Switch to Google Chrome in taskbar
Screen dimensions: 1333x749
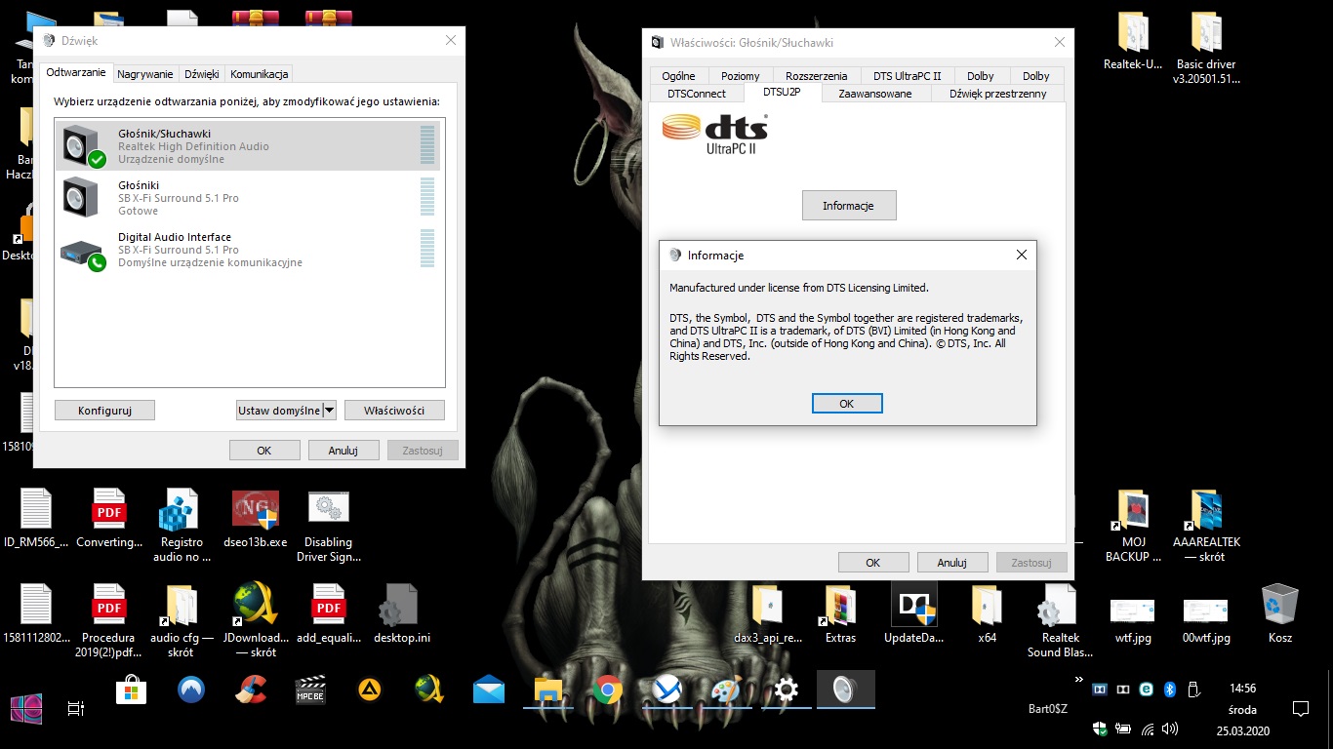pos(608,690)
